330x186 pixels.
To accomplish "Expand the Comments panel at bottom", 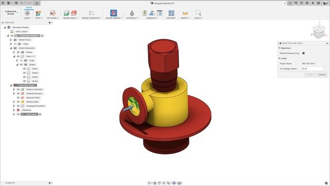I will point(49,183).
